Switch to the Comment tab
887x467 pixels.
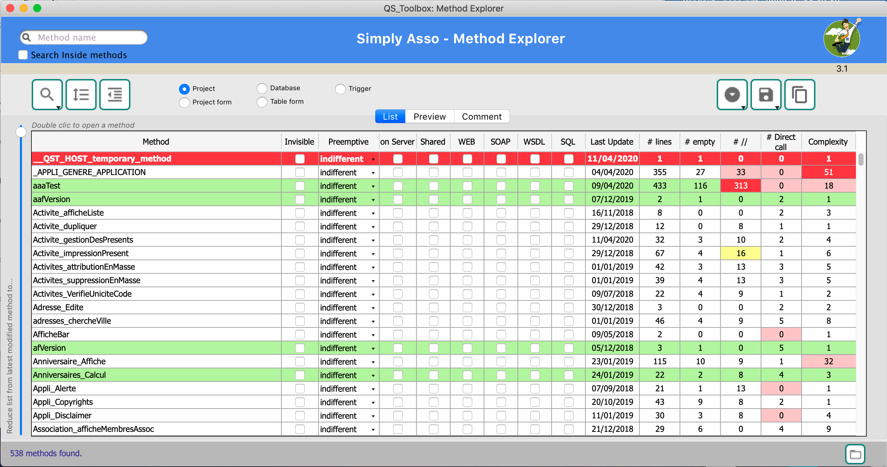pyautogui.click(x=481, y=116)
